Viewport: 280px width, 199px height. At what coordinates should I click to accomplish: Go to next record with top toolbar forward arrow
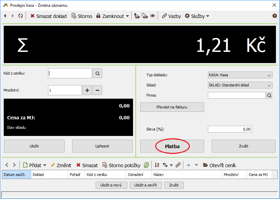[x=13, y=16]
